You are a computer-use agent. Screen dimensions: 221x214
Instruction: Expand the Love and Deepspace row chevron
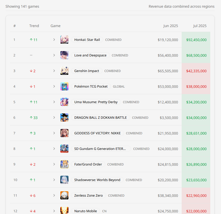coord(54,55)
